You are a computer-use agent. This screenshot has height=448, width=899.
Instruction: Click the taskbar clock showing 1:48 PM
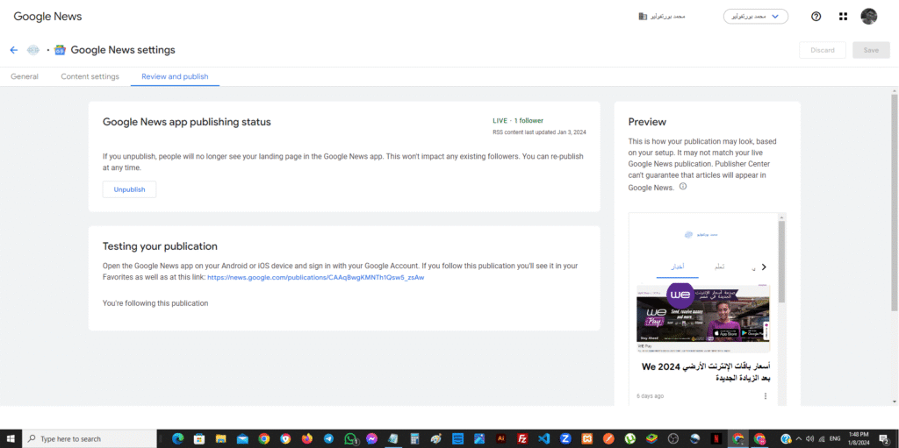pyautogui.click(x=859, y=439)
